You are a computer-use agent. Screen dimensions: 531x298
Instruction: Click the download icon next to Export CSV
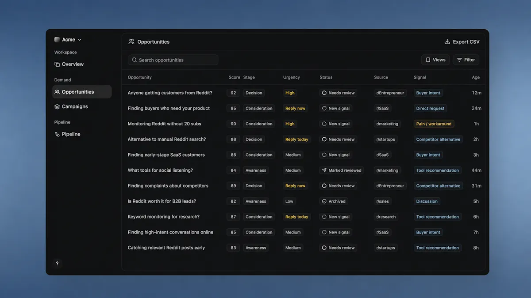[447, 42]
